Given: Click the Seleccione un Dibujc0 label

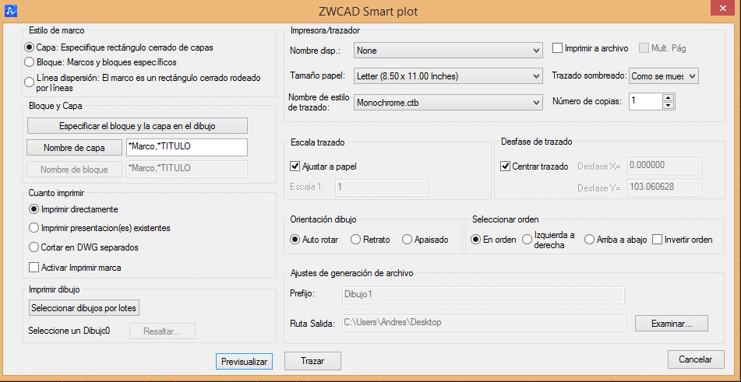Looking at the screenshot, I should [69, 331].
